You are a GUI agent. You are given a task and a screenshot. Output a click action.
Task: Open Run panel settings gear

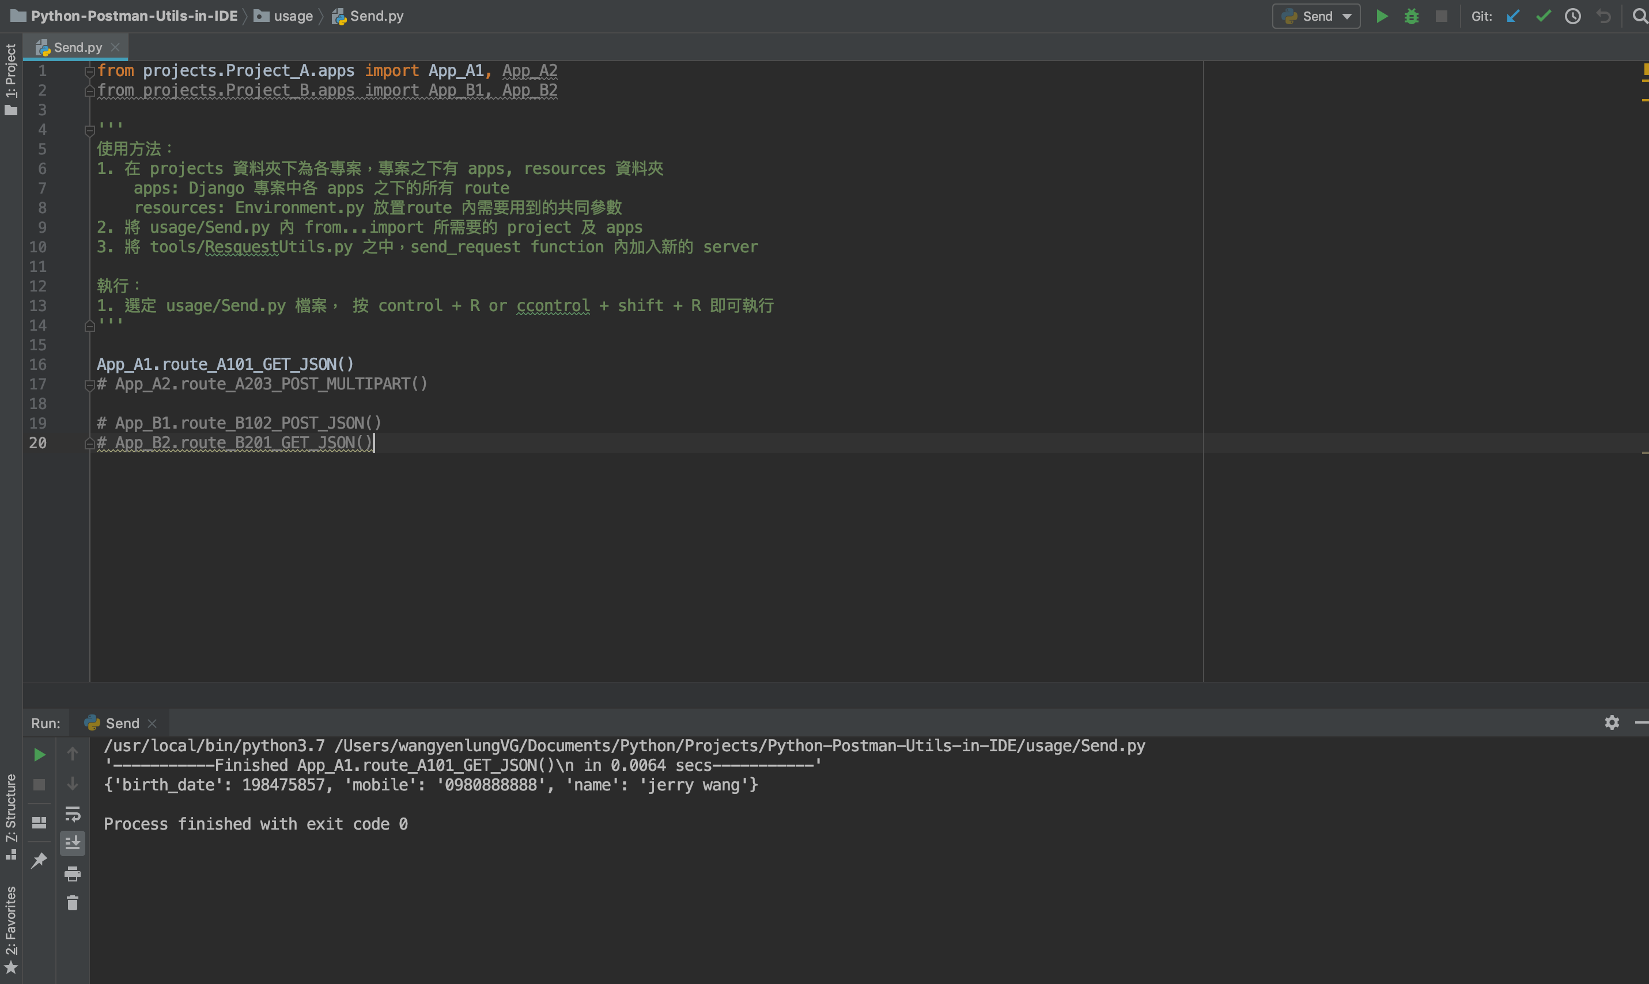click(x=1612, y=722)
